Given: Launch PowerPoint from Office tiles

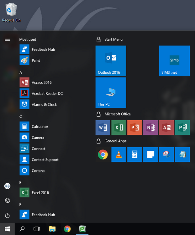Looking at the screenshot, I should click(x=134, y=128).
